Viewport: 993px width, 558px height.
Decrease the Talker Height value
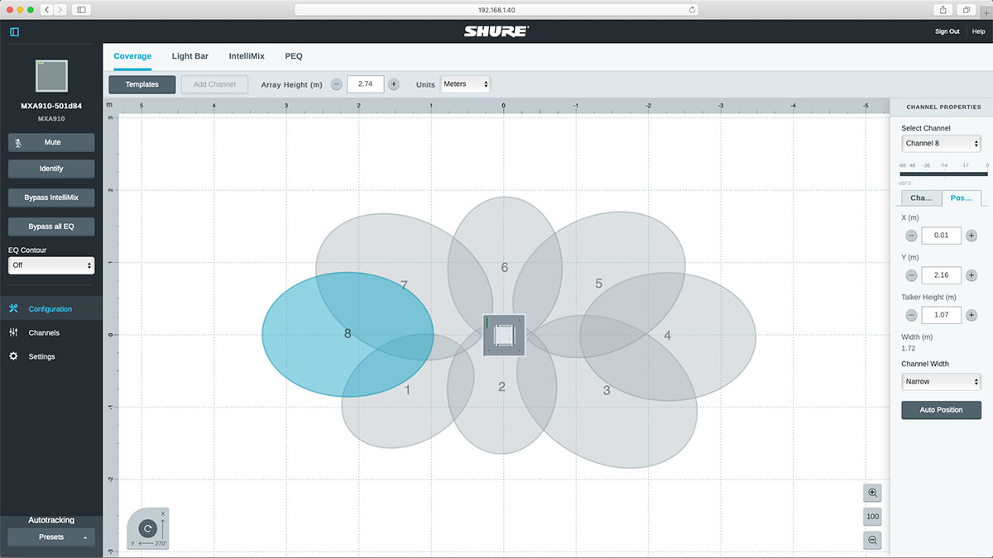click(911, 315)
